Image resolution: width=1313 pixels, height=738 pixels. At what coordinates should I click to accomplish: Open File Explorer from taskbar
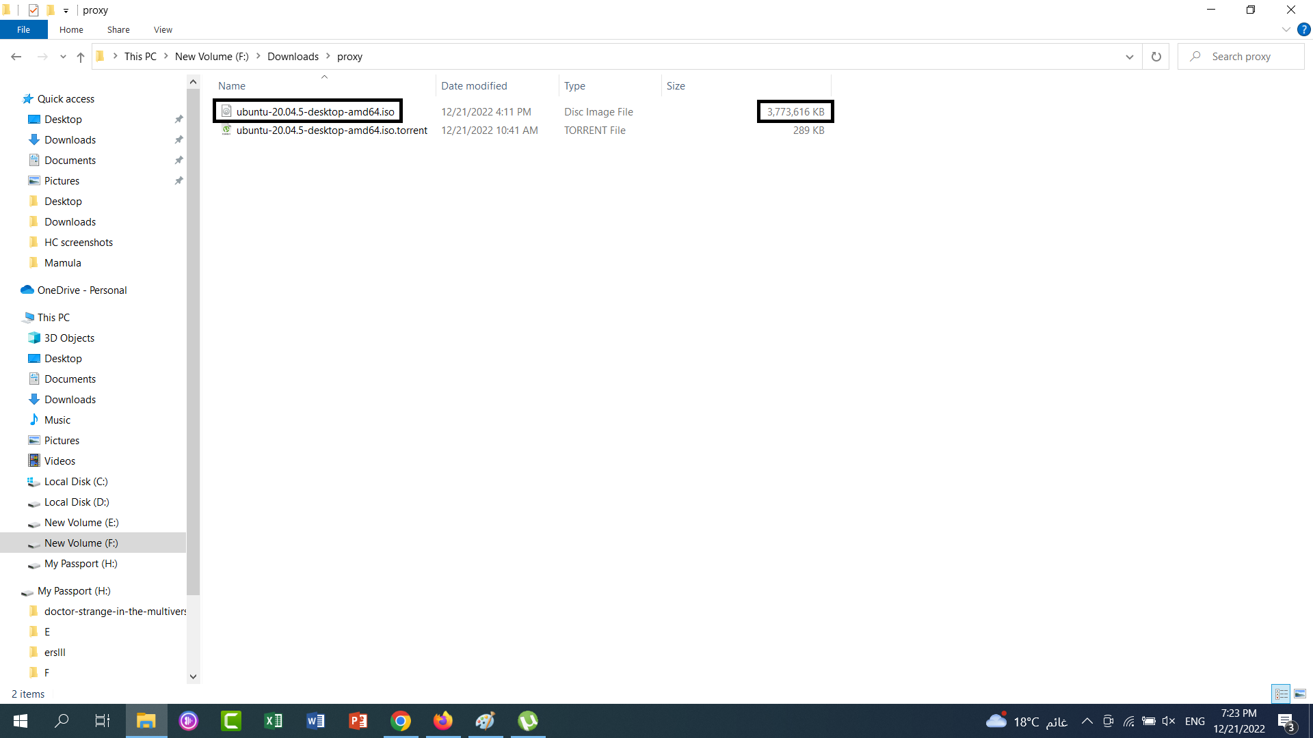[x=146, y=721]
